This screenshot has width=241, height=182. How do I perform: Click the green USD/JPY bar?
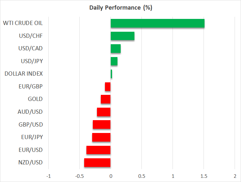point(114,61)
